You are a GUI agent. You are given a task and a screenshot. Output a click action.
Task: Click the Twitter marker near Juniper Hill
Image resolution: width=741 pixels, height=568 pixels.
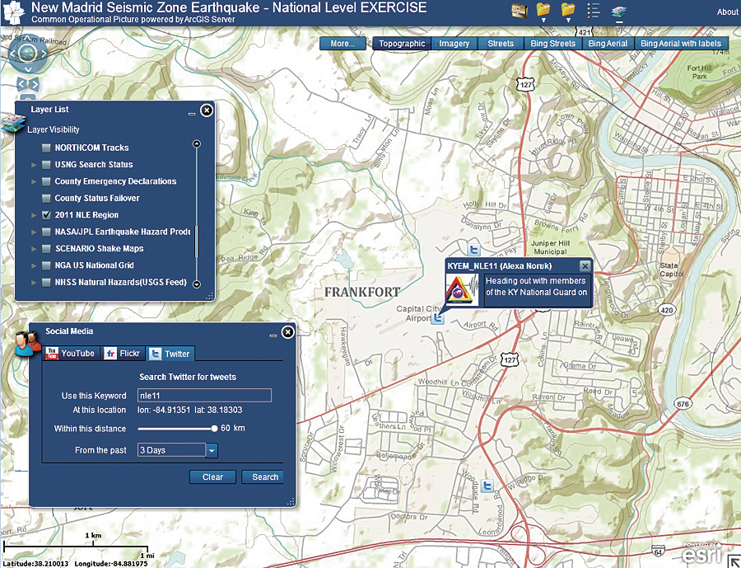coord(473,250)
